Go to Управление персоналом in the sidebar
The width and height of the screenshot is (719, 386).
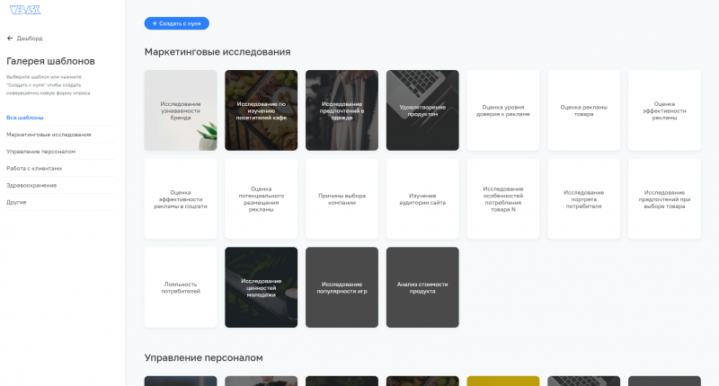click(x=41, y=152)
